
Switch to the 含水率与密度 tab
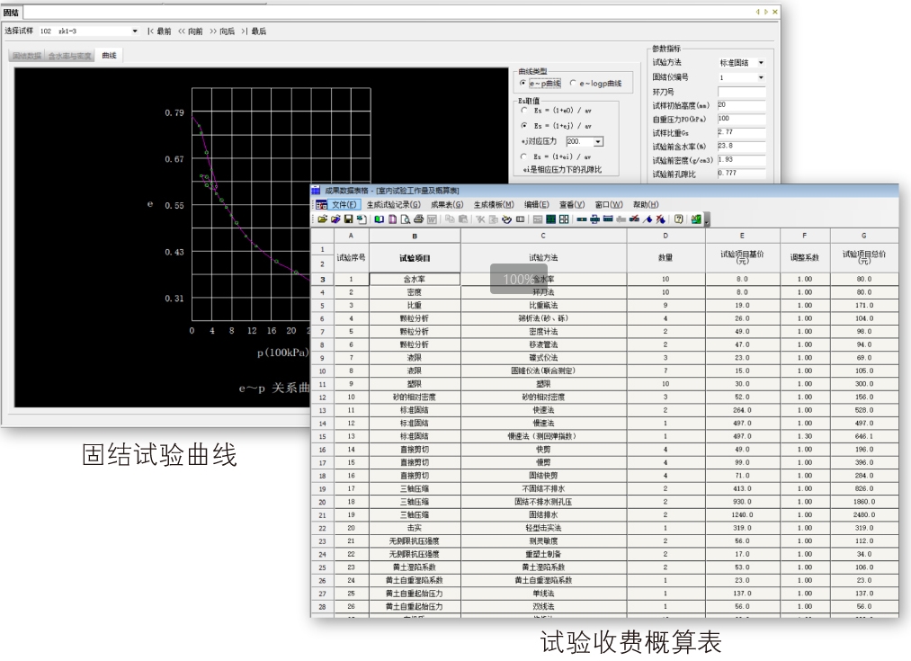(x=70, y=56)
